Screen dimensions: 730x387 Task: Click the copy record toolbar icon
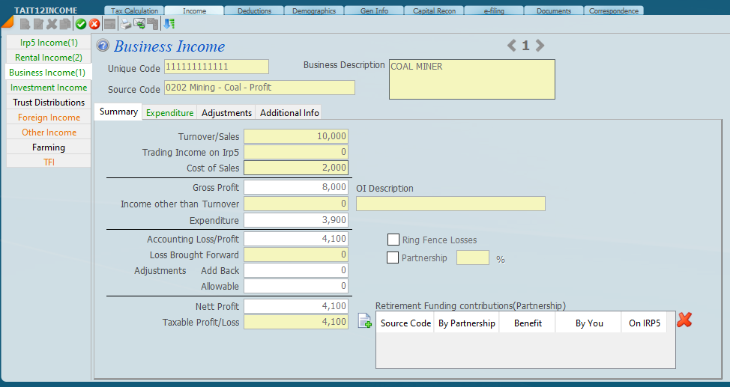[65, 24]
